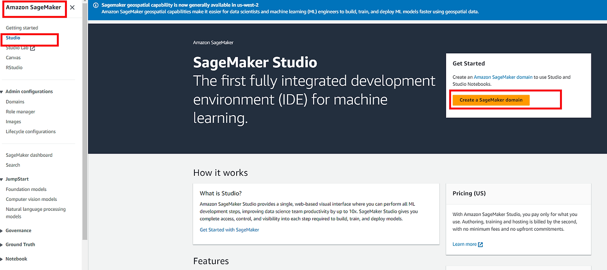Click the Learn more pricing link
Image resolution: width=607 pixels, height=270 pixels.
coord(465,244)
